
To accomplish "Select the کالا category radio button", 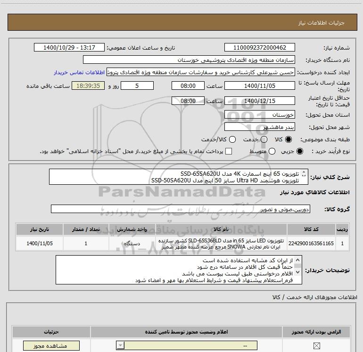I will click(x=289, y=139).
